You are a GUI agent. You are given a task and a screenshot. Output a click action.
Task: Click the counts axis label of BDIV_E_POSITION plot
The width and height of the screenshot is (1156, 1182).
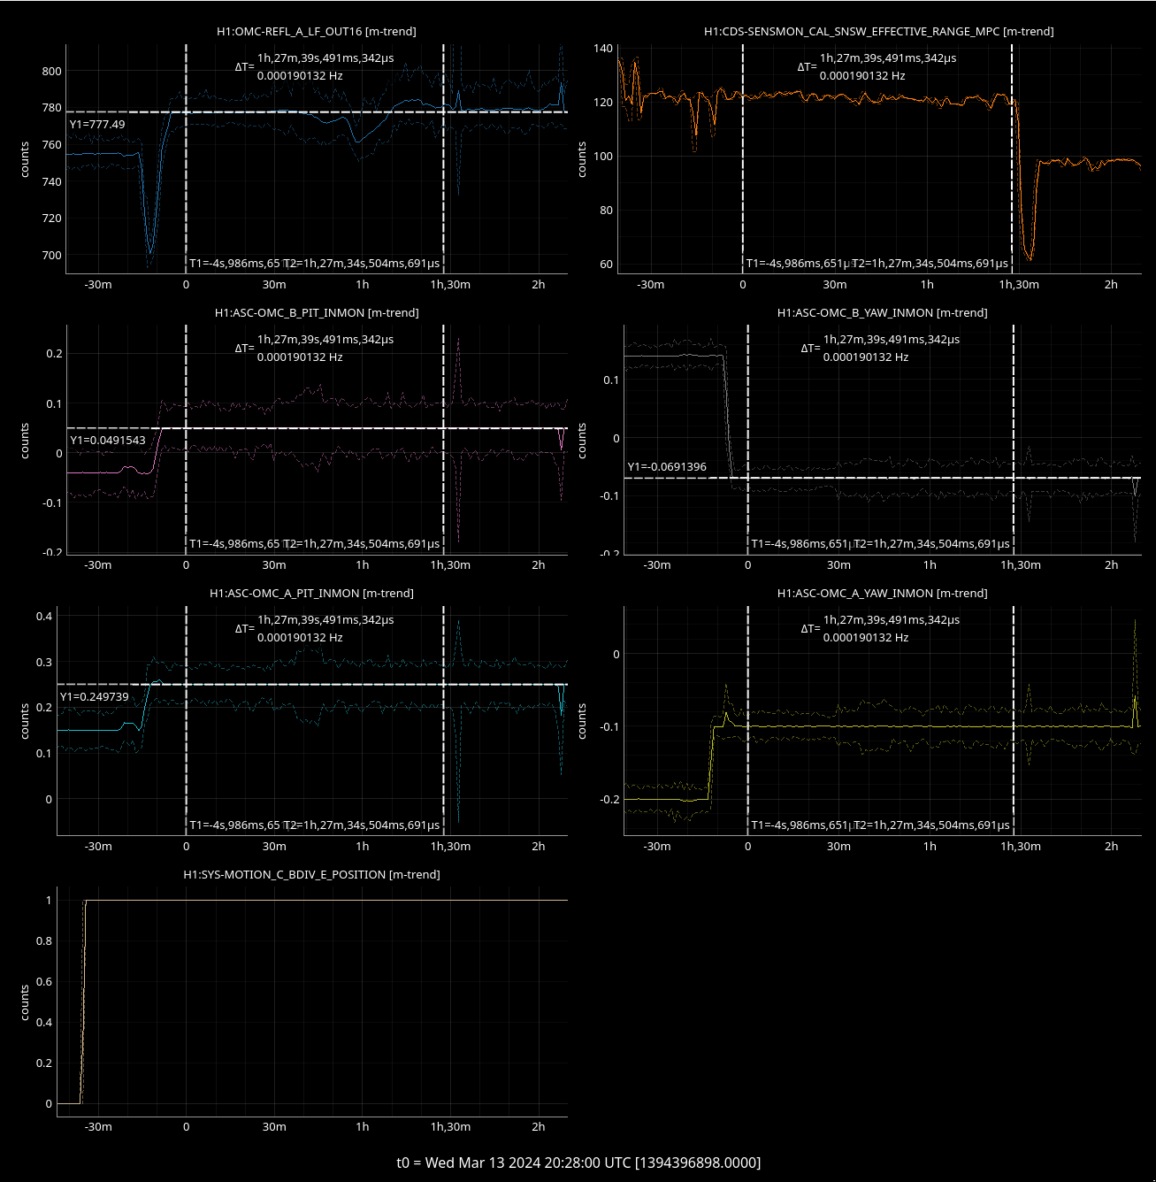click(x=25, y=1003)
